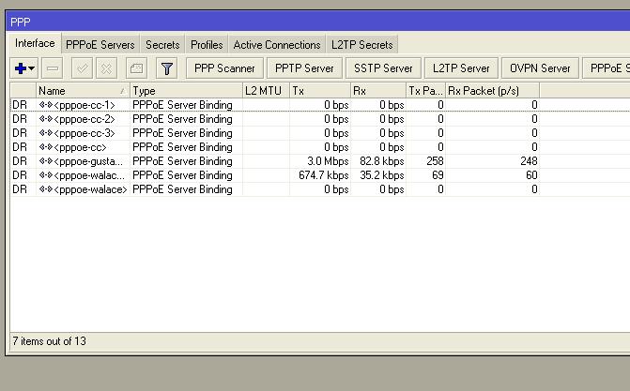
Task: Click the interface icon beside <pppoe-cc>
Action: [x=46, y=147]
